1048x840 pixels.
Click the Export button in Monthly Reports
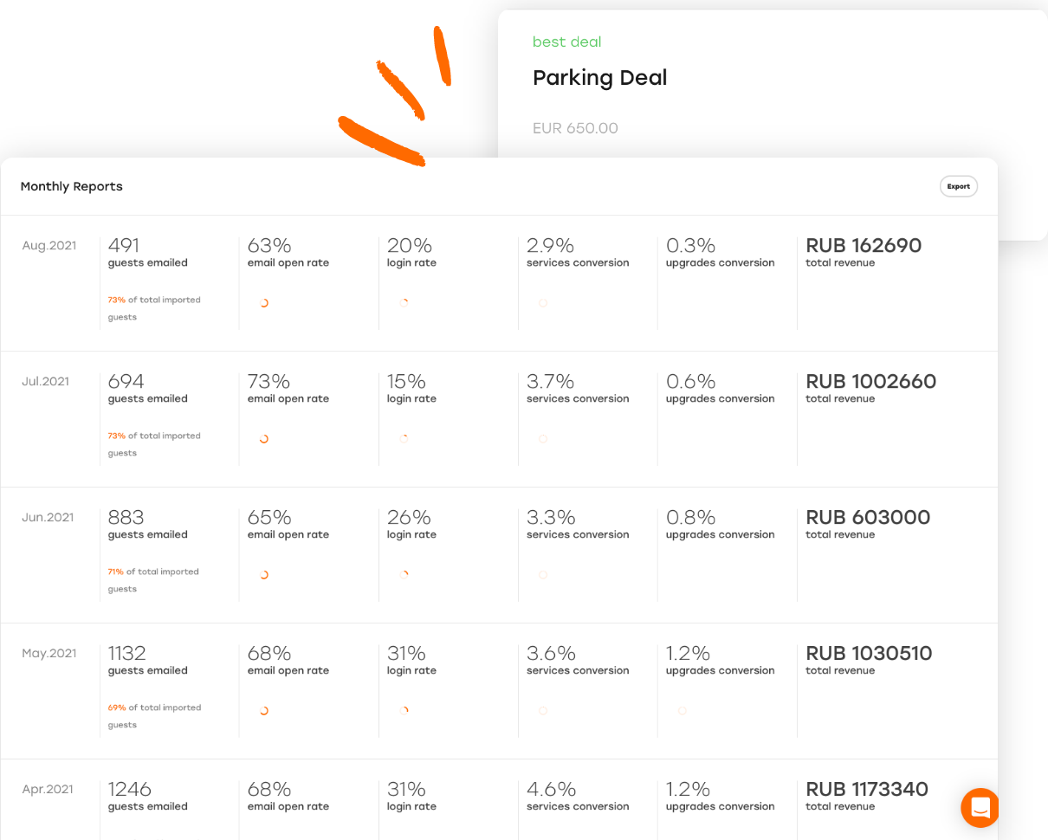[x=958, y=186]
